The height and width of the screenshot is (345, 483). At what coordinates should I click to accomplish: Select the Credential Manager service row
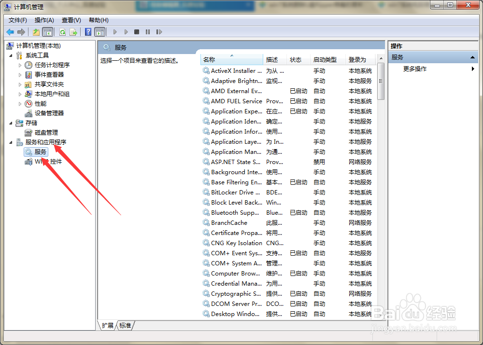(x=289, y=283)
